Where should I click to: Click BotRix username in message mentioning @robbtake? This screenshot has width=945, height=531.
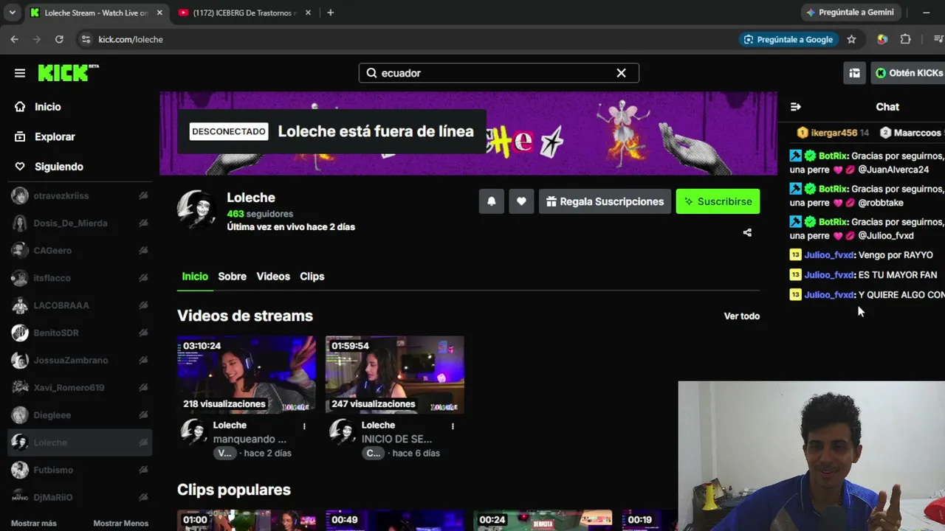(832, 189)
